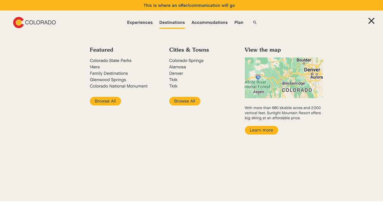Open the search magnifier icon
The image size is (383, 215).
tap(255, 23)
